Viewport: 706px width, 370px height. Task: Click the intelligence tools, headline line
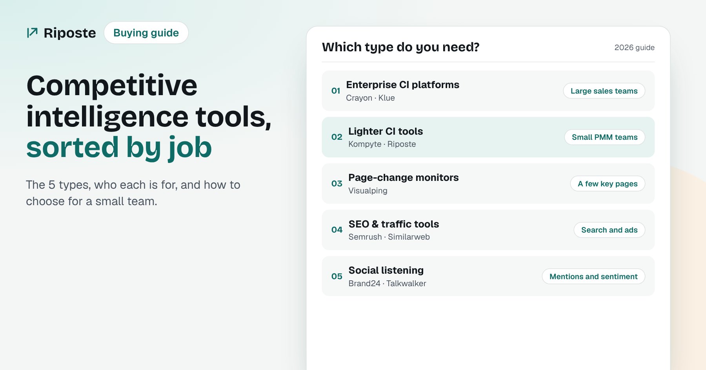(x=149, y=117)
